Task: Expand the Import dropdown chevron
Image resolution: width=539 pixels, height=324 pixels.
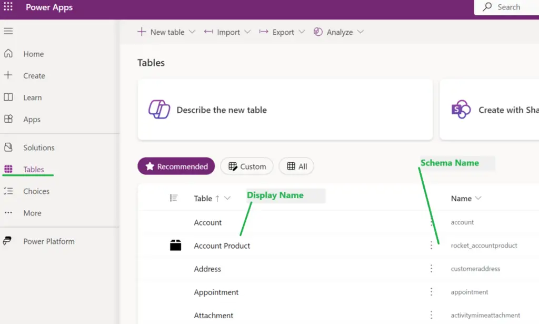Action: (247, 32)
